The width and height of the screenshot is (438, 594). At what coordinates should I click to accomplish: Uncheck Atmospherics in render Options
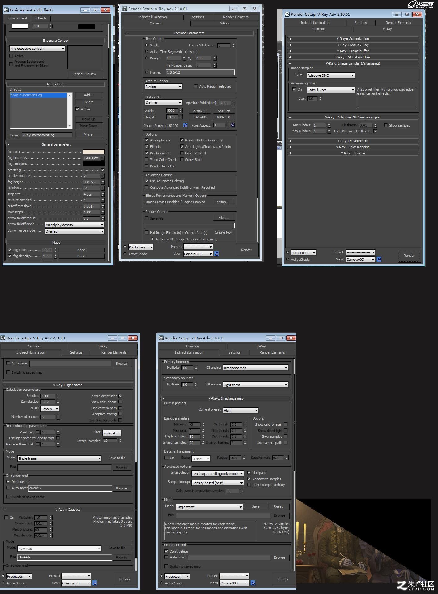(x=147, y=140)
